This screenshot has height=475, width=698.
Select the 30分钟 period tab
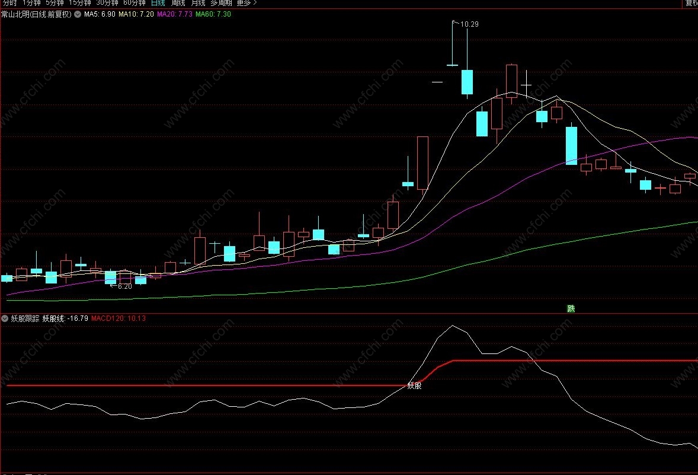pyautogui.click(x=107, y=3)
